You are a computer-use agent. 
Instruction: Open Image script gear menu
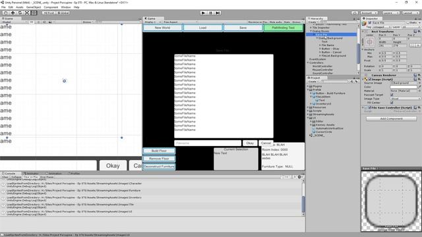coord(419,79)
